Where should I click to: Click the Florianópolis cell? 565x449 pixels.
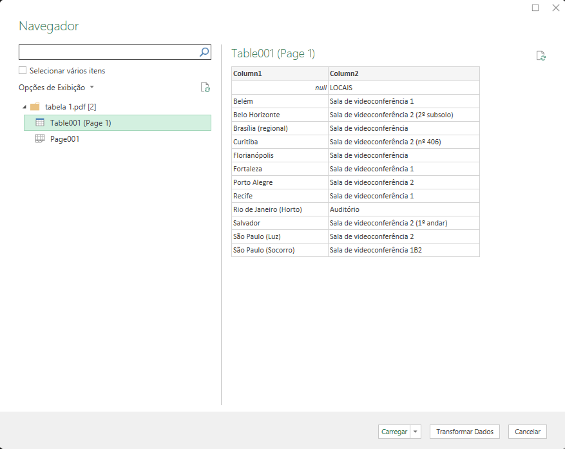pos(280,155)
